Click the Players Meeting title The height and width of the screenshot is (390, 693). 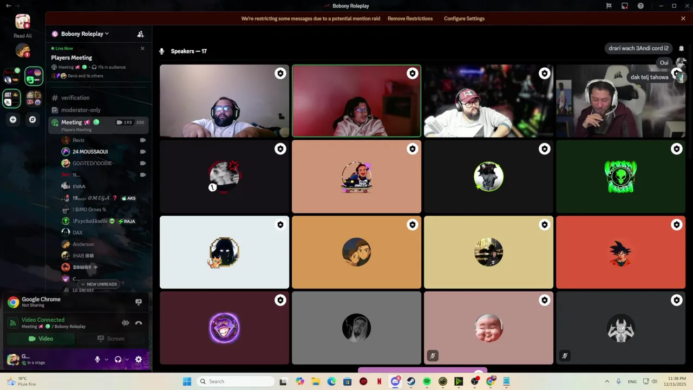[71, 57]
